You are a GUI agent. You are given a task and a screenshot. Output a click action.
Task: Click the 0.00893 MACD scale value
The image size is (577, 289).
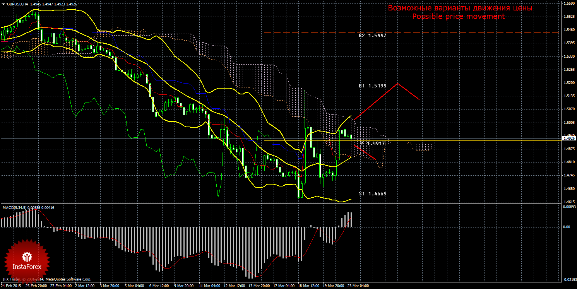coord(569,208)
